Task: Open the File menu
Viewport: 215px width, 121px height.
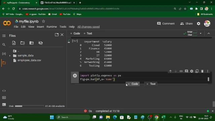Action: (x=16, y=27)
